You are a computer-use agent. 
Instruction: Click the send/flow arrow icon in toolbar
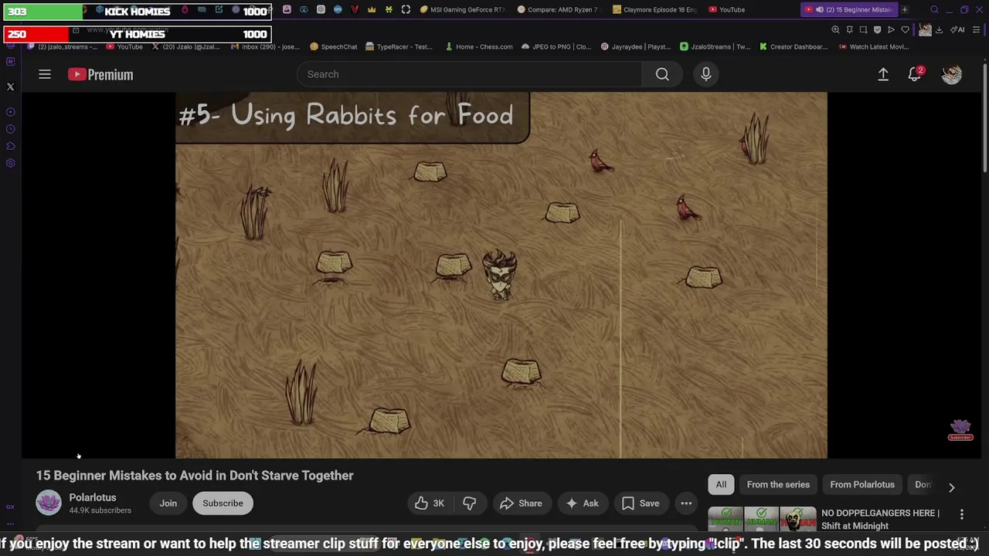click(891, 29)
